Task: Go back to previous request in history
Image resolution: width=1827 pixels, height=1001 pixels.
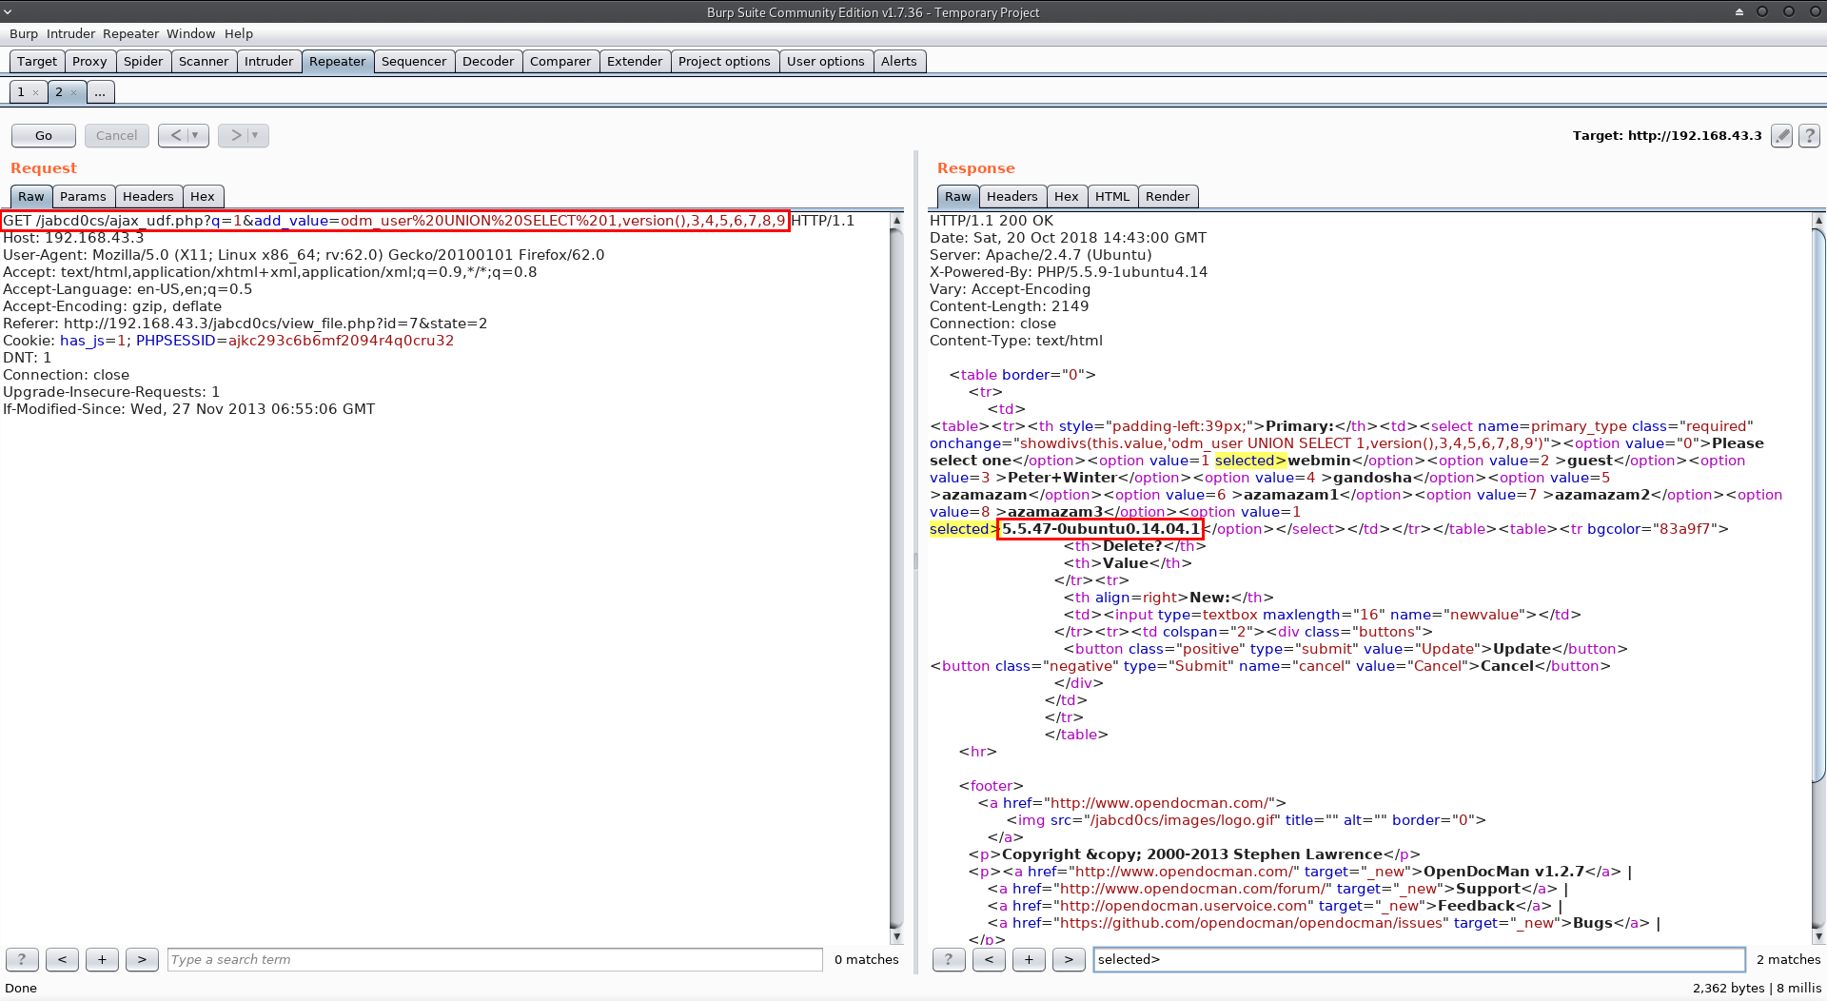Action: [175, 135]
